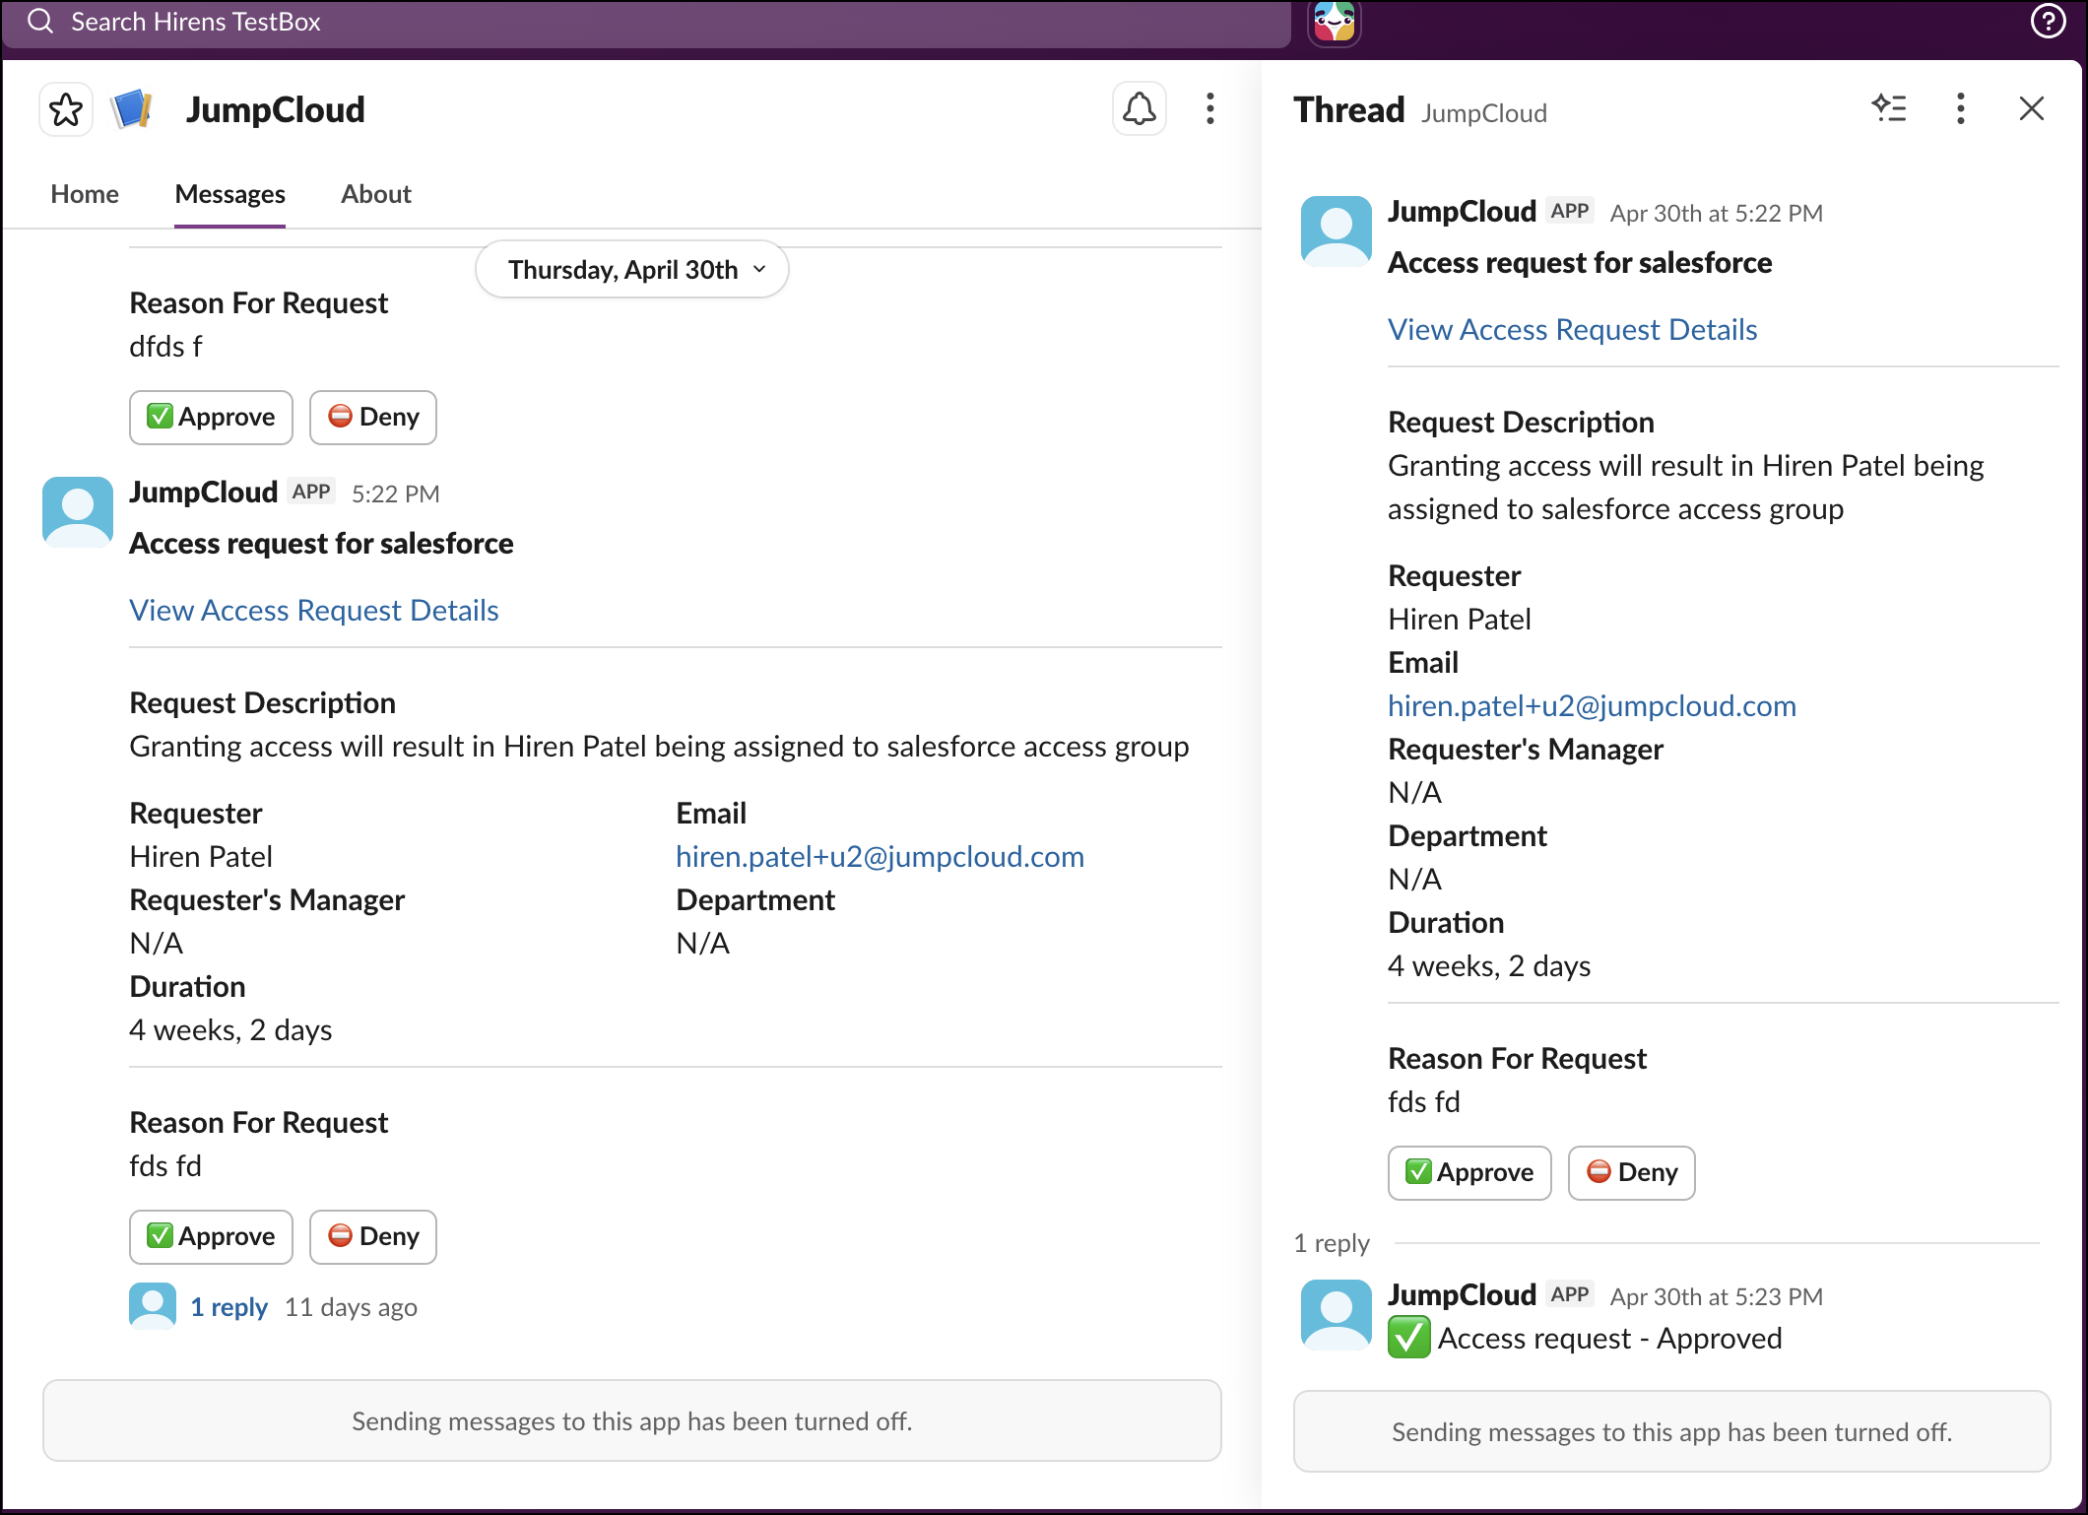This screenshot has height=1515, width=2088.
Task: Approve the dfds f request
Action: point(211,417)
